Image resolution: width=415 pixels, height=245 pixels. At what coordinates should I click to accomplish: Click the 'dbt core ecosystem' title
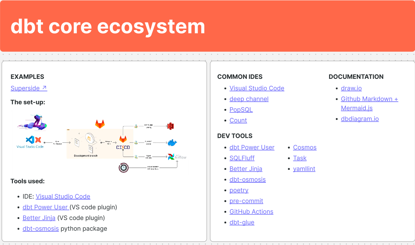[108, 26]
